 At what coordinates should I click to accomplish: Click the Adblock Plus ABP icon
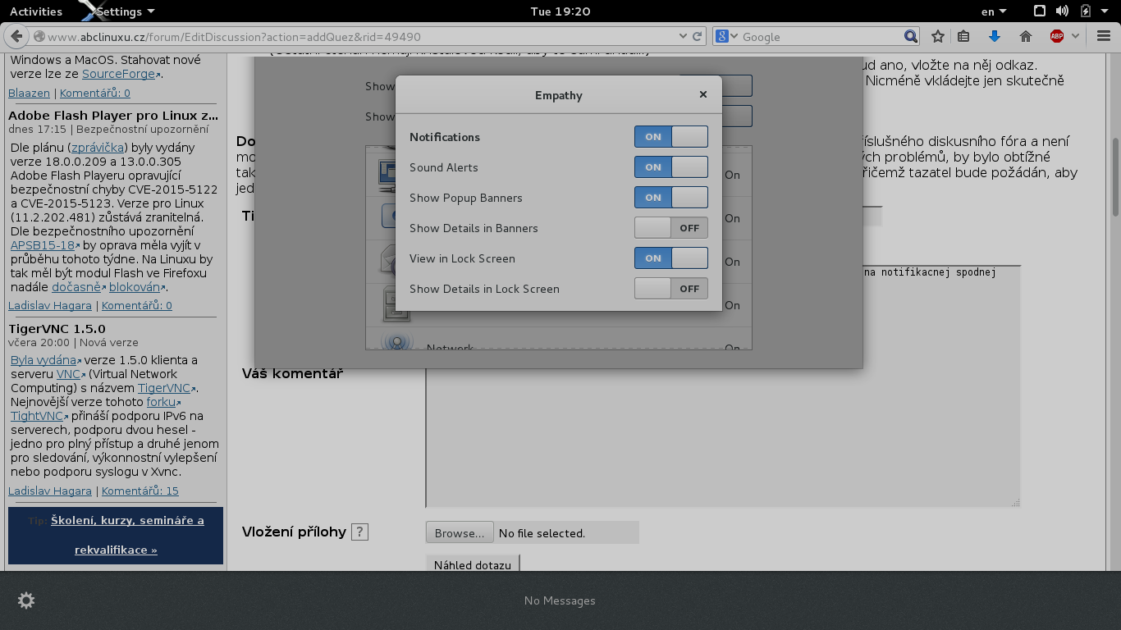click(1057, 36)
